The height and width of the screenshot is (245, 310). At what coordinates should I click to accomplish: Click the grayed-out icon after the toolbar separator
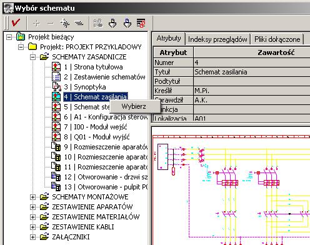coord(98,23)
